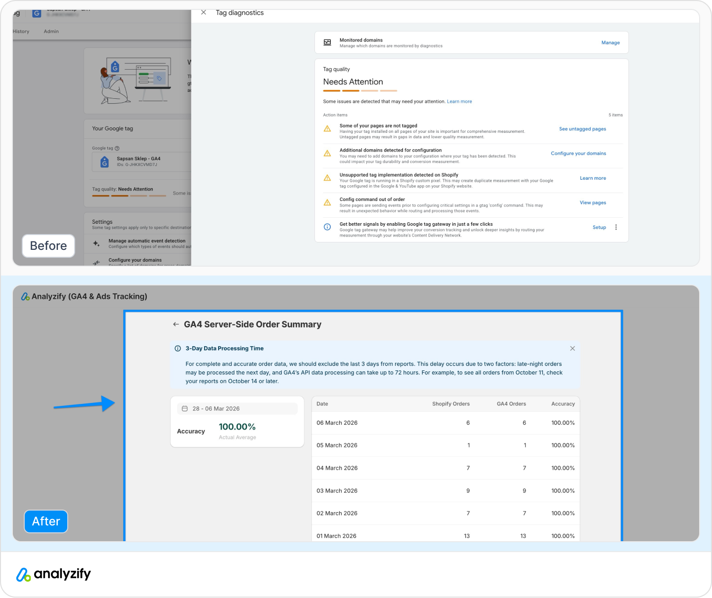This screenshot has height=598, width=712.
Task: Click the GA4 Orders column header
Action: (x=511, y=404)
